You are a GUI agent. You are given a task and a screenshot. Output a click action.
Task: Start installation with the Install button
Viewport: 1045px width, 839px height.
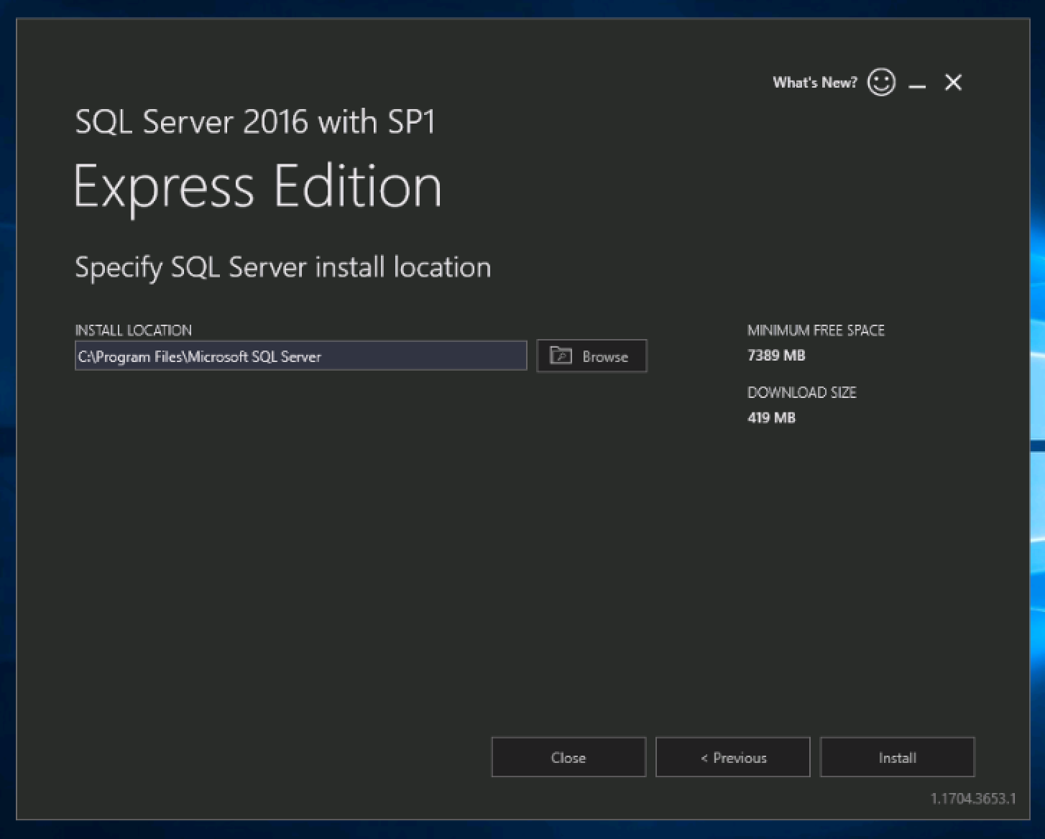coord(897,758)
